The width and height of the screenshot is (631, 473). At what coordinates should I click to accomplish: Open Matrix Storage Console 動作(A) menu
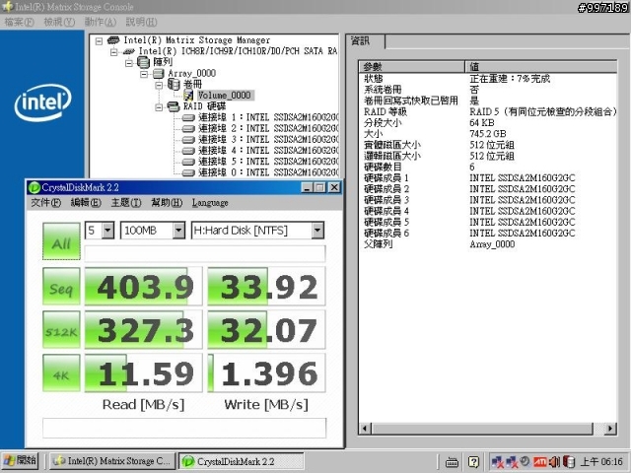[101, 22]
